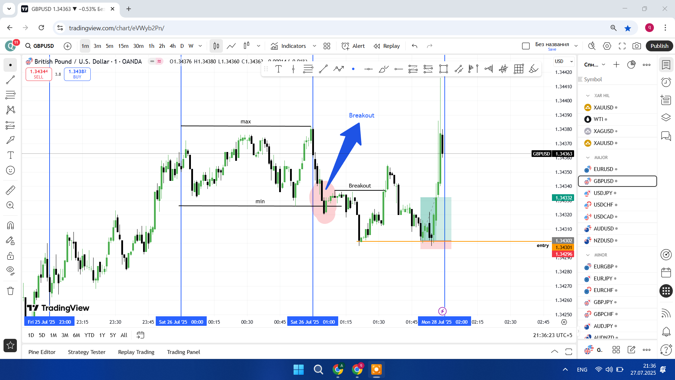Click the 1.34382 BUY button
Screen dimensions: 675x380
click(x=77, y=74)
